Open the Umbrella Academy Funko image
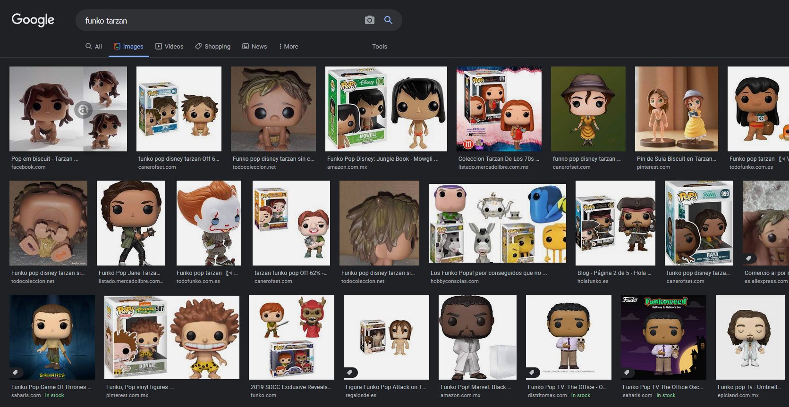This screenshot has width=789, height=407. (750, 337)
